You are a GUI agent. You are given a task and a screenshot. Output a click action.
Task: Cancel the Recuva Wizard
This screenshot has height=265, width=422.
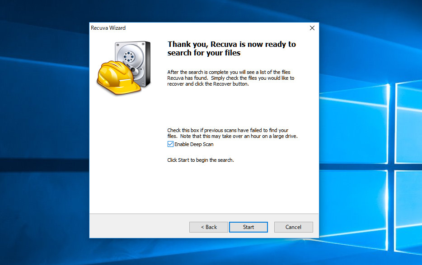[293, 227]
